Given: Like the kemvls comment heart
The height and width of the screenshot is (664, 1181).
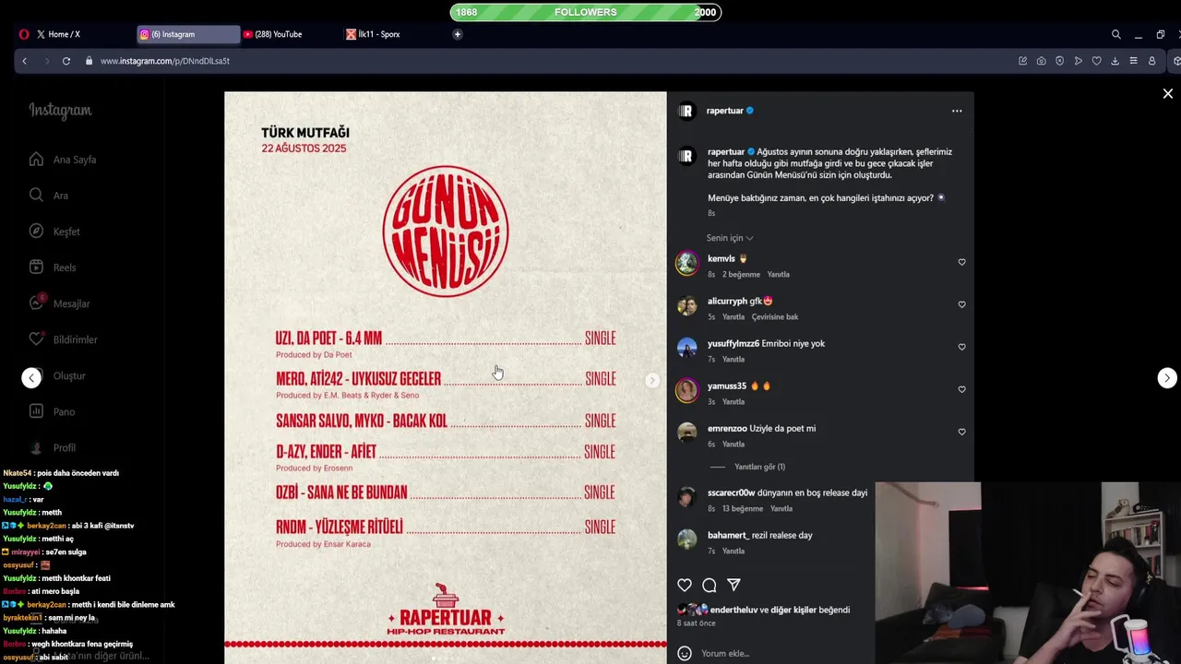Looking at the screenshot, I should 961,262.
